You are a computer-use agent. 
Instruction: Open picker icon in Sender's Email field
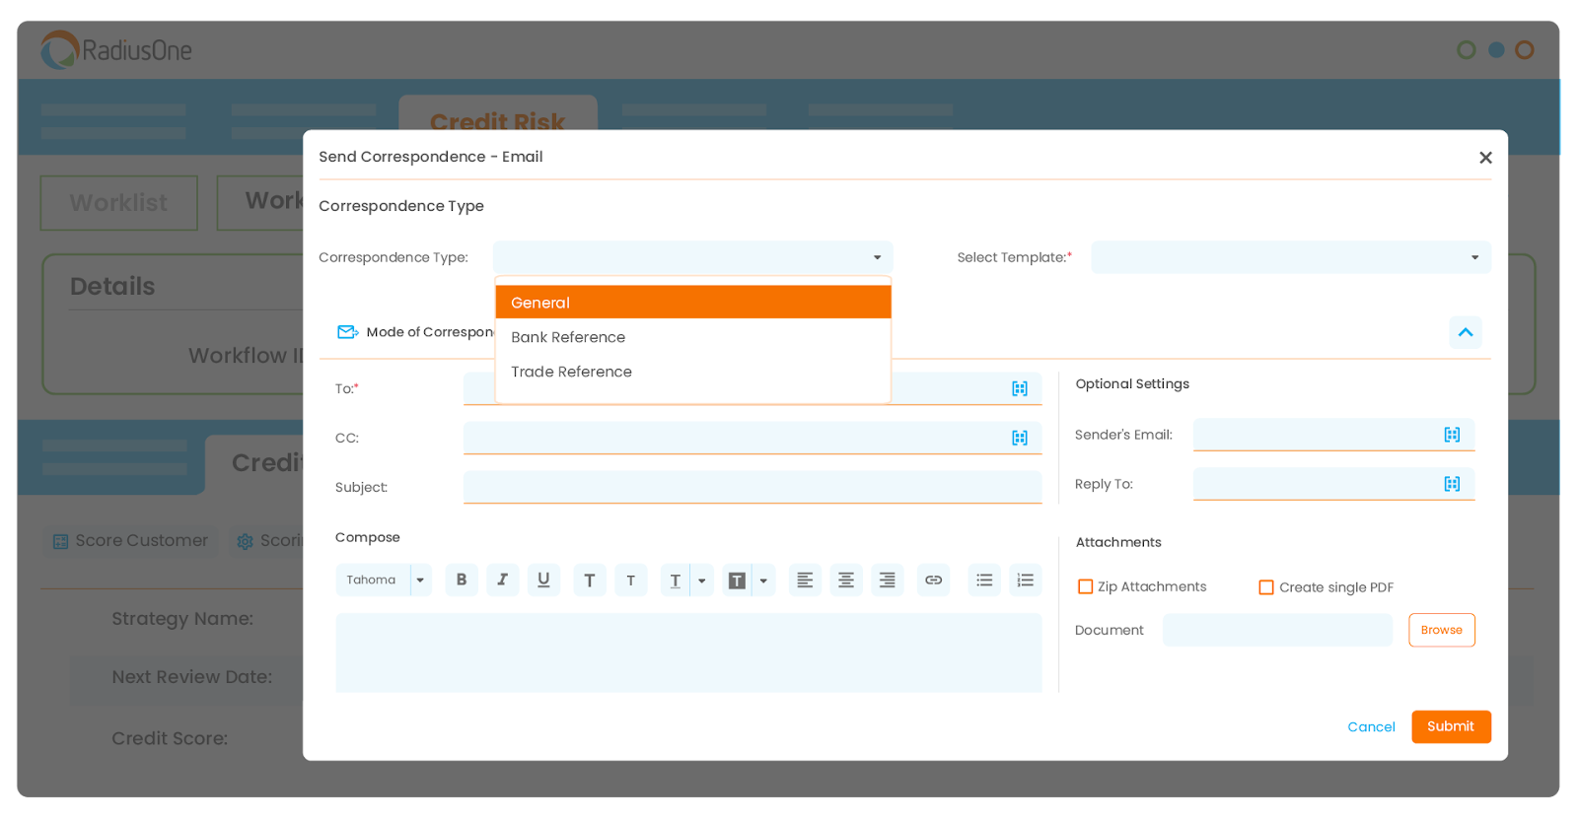tap(1452, 435)
